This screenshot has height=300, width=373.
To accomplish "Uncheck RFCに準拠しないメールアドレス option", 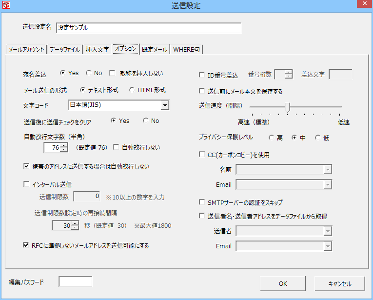I will 27,245.
